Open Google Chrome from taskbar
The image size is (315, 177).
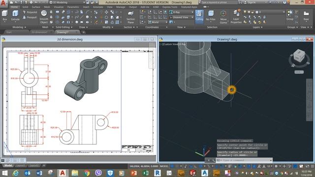pyautogui.click(x=87, y=173)
